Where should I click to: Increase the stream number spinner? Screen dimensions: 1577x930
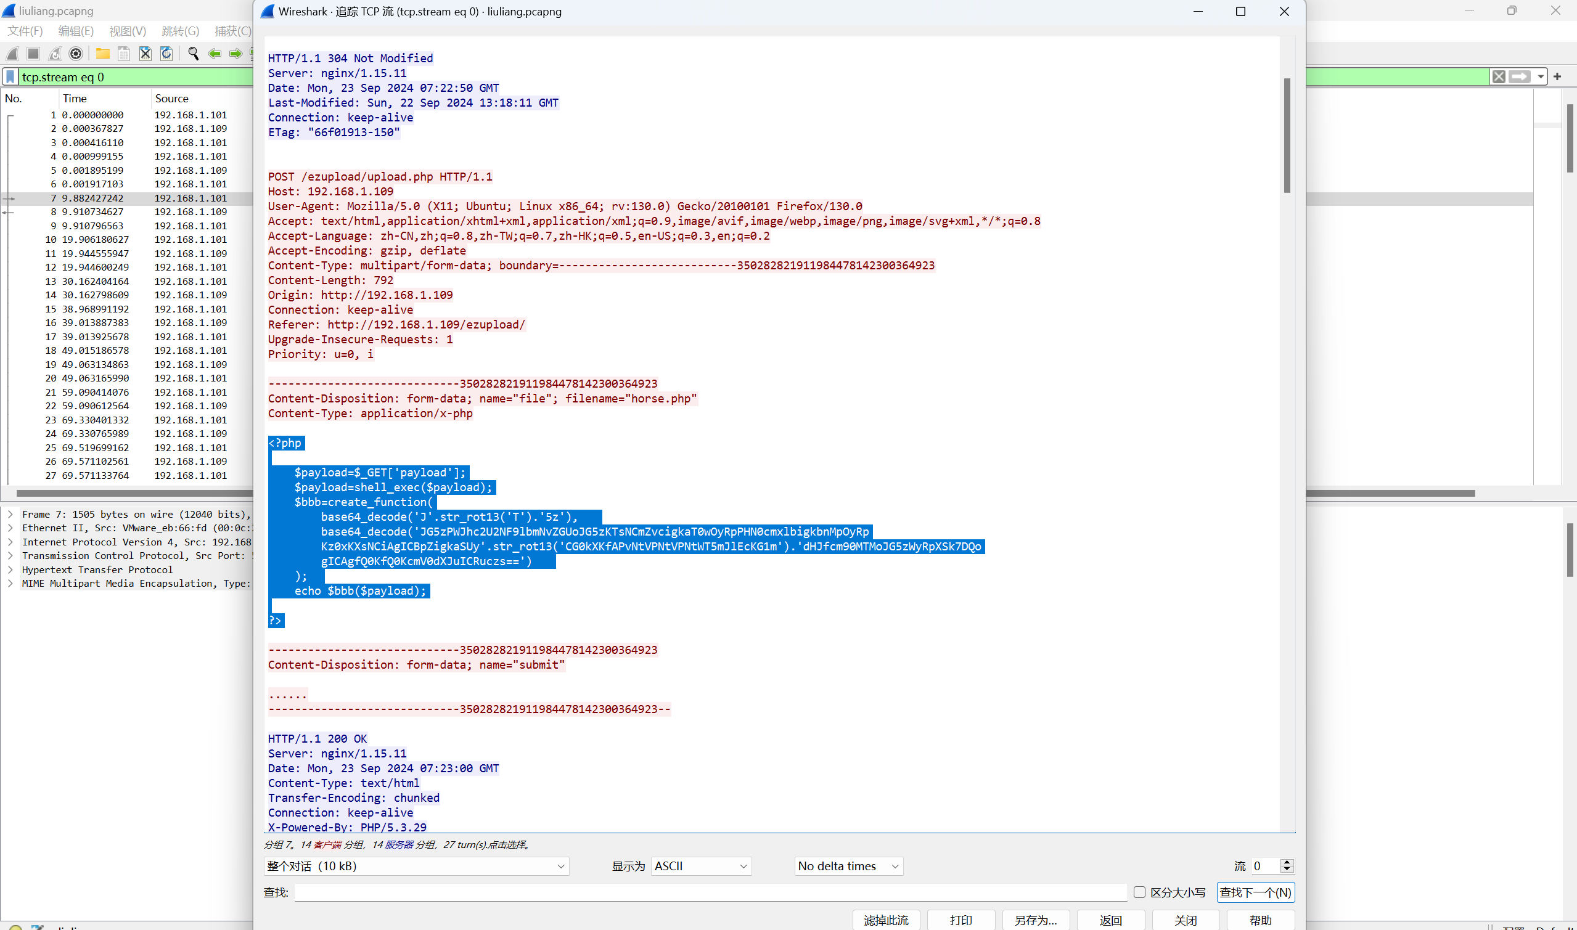point(1287,862)
